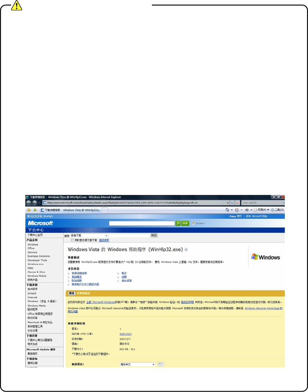Select Office under 产品系列
The width and height of the screenshot is (308, 392).
[x=31, y=249]
